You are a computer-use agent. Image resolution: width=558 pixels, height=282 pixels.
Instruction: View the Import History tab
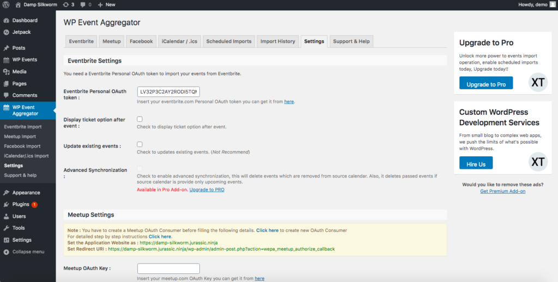[x=277, y=41]
